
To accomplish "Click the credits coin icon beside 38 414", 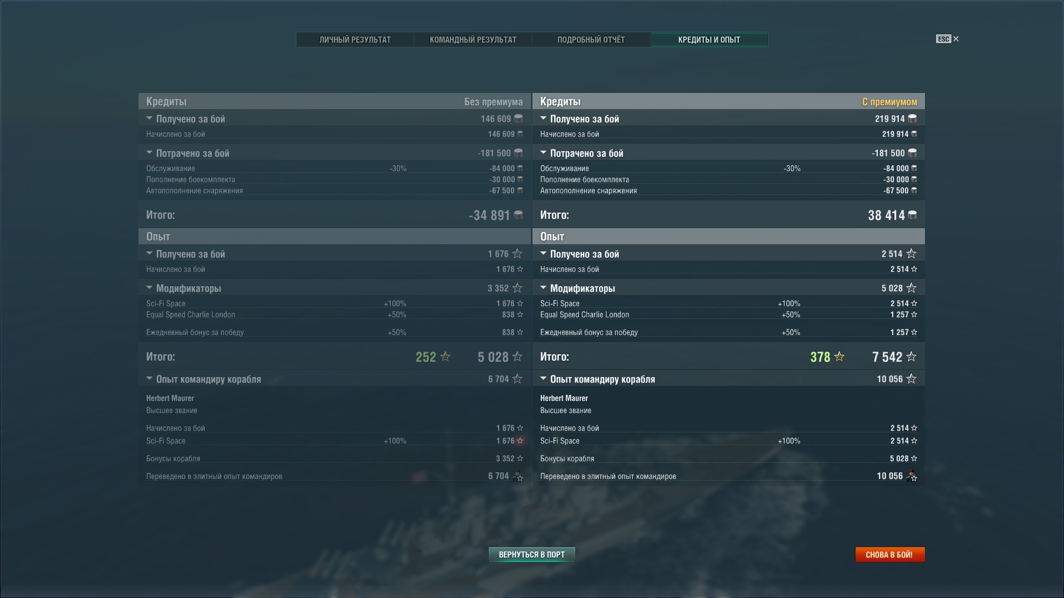I will 912,215.
